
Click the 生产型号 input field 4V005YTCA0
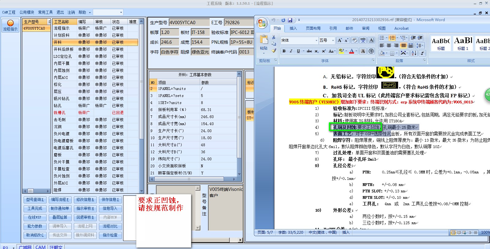pyautogui.click(x=189, y=22)
